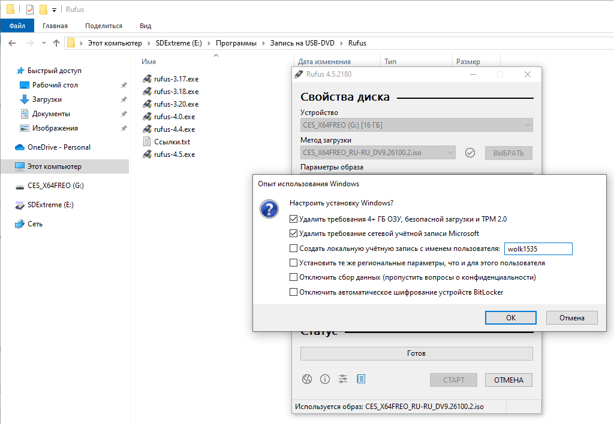The width and height of the screenshot is (614, 424).
Task: Enable disable data collection checkbox
Action: tap(293, 277)
